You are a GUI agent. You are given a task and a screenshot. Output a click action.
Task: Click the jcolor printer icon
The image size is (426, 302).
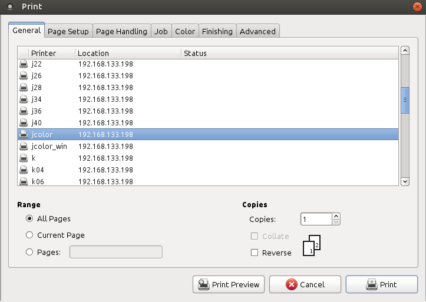[x=24, y=135]
